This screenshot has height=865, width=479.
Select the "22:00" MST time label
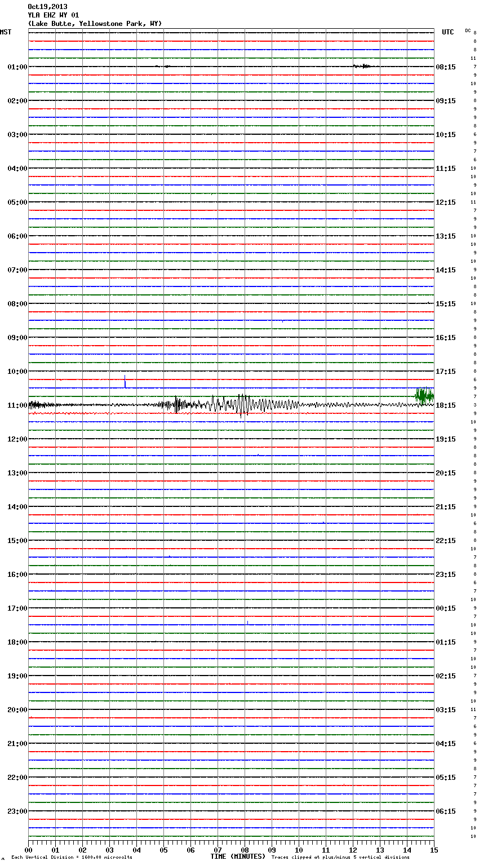(x=17, y=778)
